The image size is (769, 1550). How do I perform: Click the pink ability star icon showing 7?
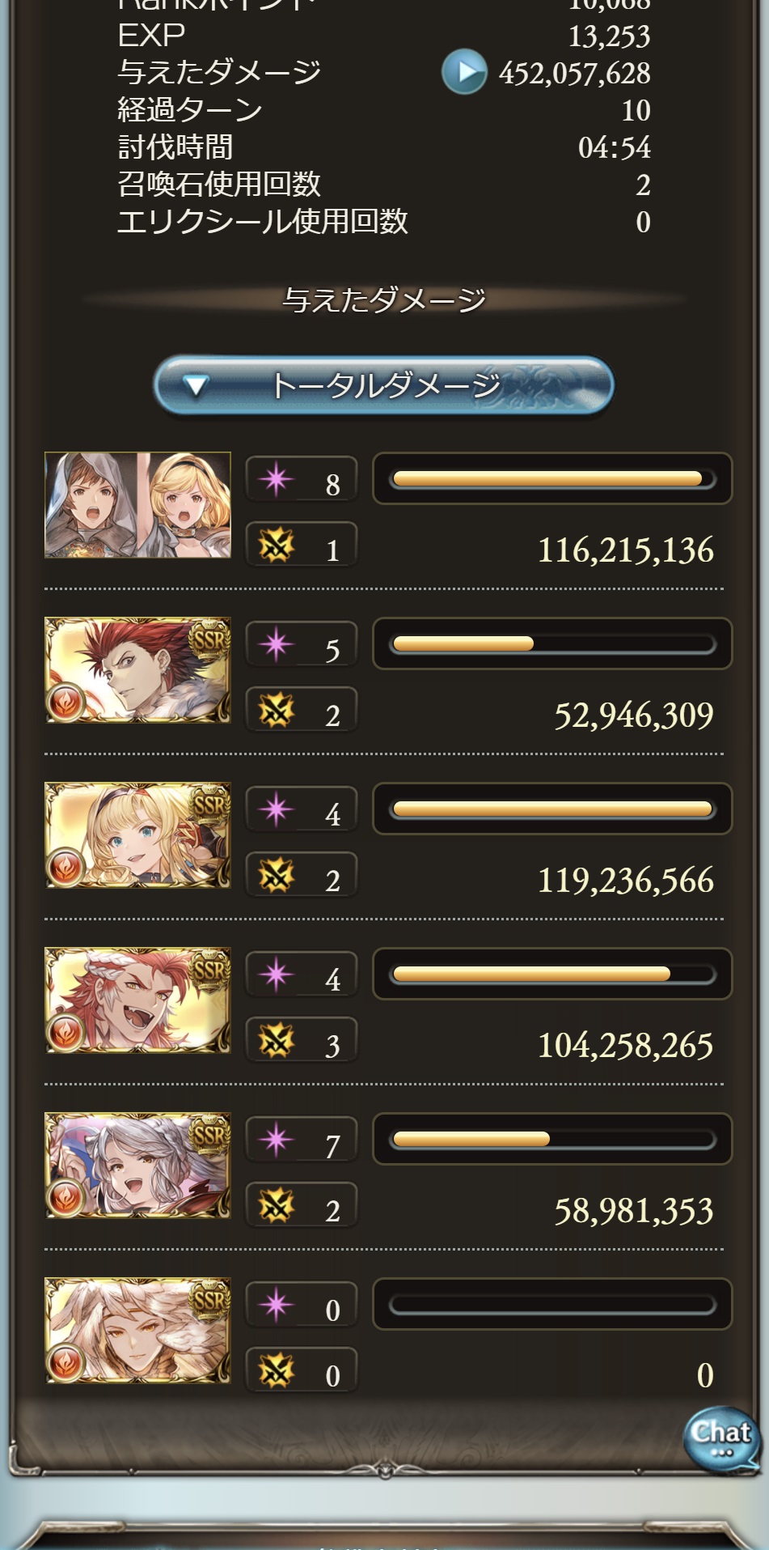(x=276, y=1140)
